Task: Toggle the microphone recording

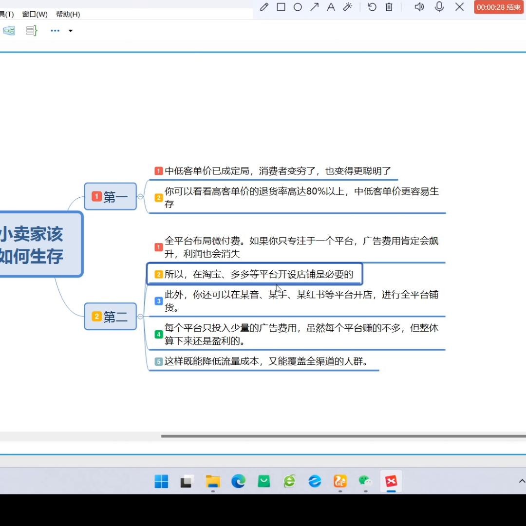Action: pos(439,7)
